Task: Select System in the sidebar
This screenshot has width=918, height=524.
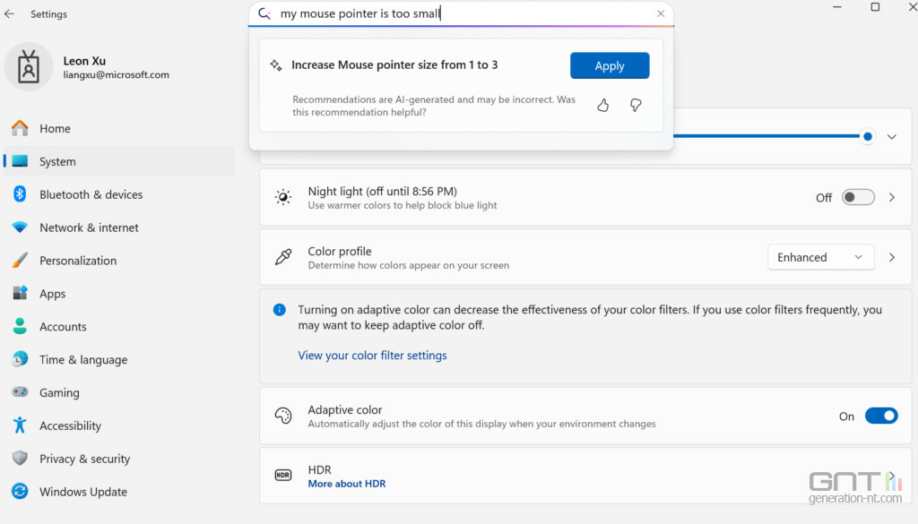Action: pyautogui.click(x=119, y=161)
